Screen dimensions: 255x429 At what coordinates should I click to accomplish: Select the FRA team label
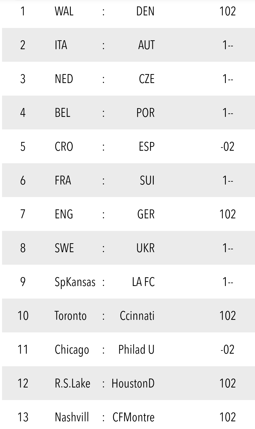(63, 180)
